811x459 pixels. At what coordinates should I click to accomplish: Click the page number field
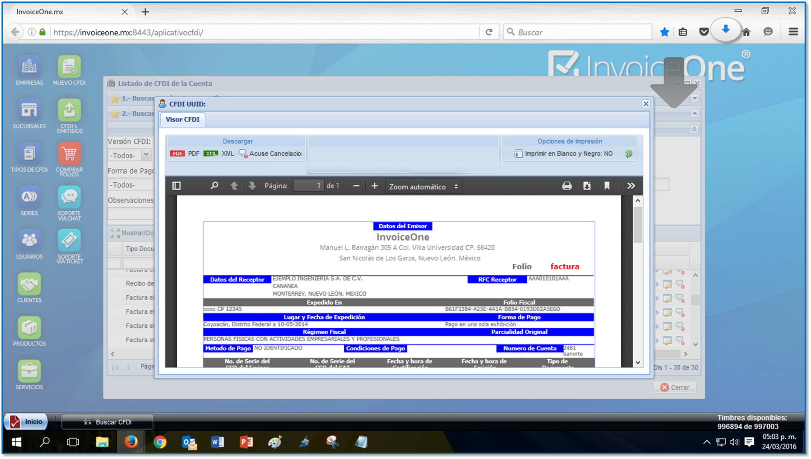308,186
